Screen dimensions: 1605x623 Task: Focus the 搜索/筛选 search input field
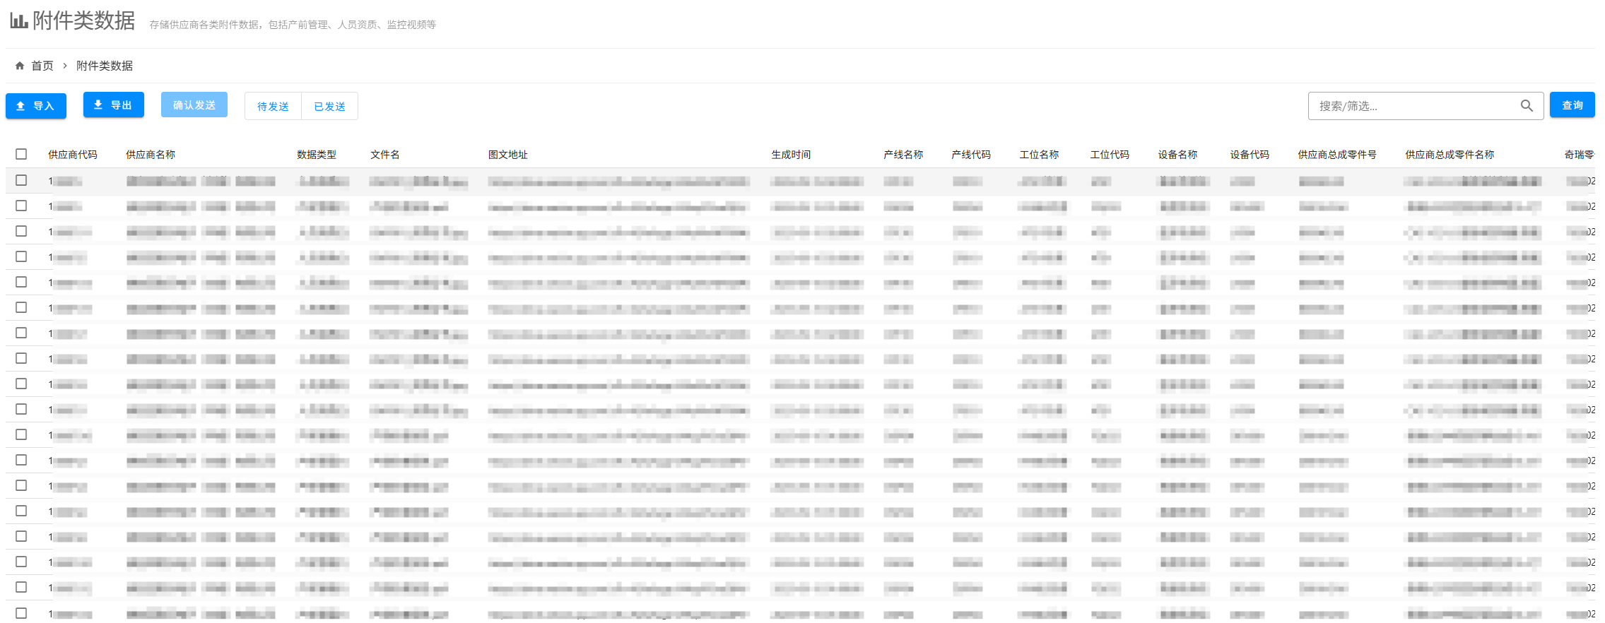coord(1413,106)
